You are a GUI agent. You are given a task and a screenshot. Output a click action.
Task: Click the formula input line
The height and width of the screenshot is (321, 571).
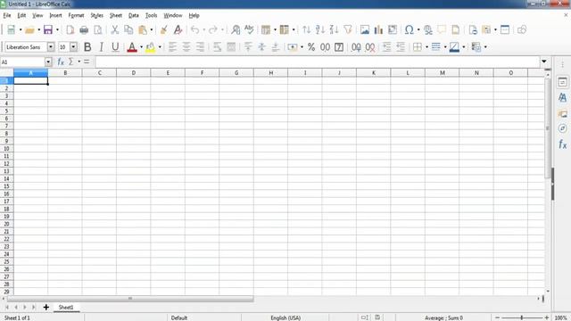[317, 62]
